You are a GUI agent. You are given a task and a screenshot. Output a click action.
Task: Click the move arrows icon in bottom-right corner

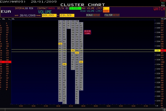(164, 110)
